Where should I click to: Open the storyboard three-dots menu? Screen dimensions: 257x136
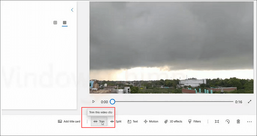click(249, 122)
